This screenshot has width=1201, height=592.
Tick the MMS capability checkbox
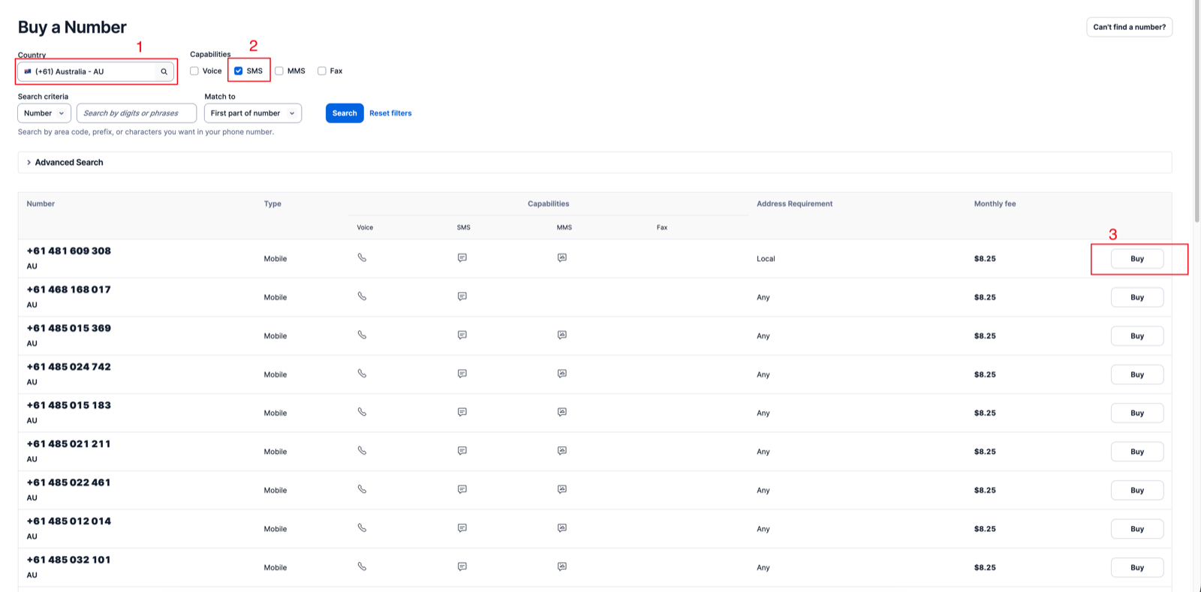279,71
